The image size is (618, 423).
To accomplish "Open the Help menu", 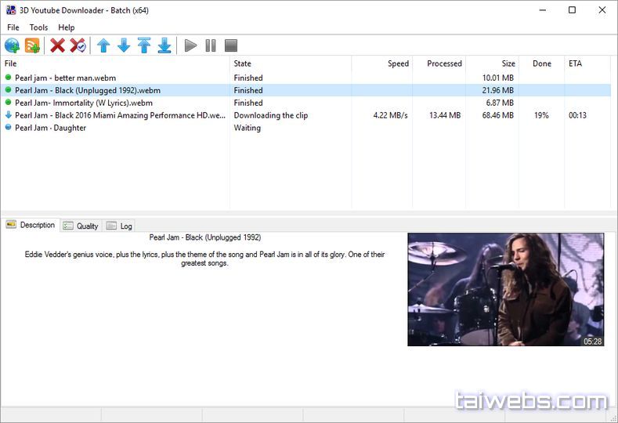I will pyautogui.click(x=67, y=27).
